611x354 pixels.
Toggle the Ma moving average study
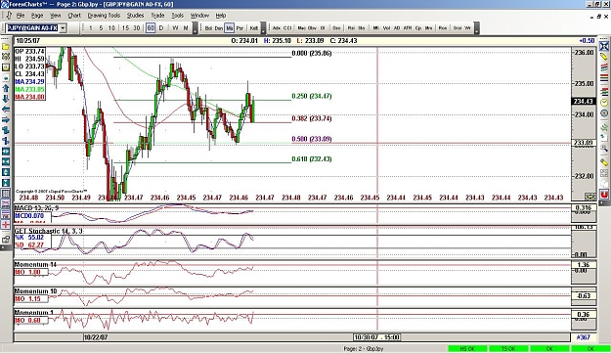coord(229,28)
